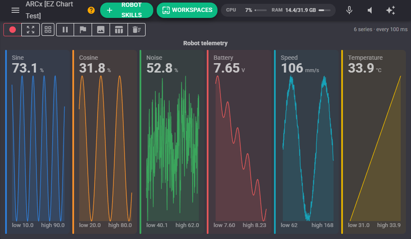411x239 pixels.
Task: Click the CPU usage indicator
Action: click(x=246, y=10)
